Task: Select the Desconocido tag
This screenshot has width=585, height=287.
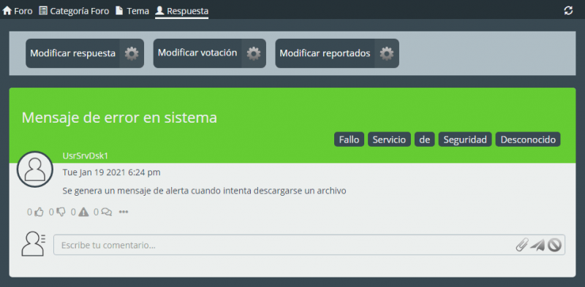Action: pyautogui.click(x=528, y=139)
